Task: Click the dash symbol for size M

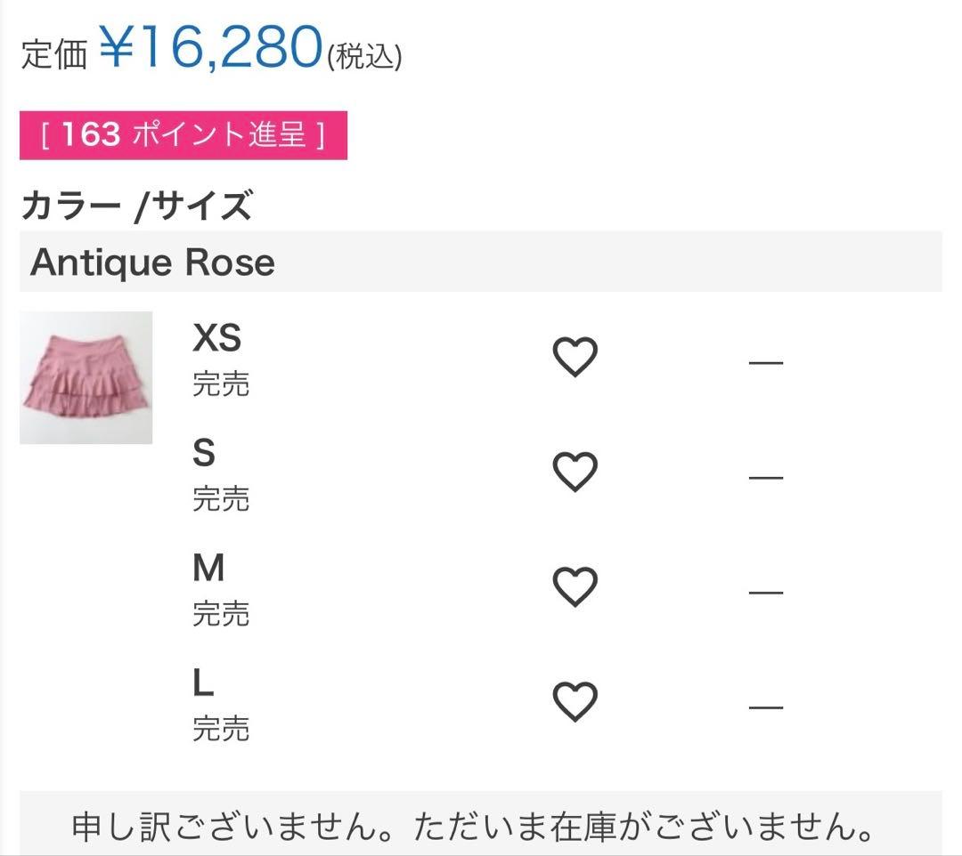Action: (x=766, y=590)
